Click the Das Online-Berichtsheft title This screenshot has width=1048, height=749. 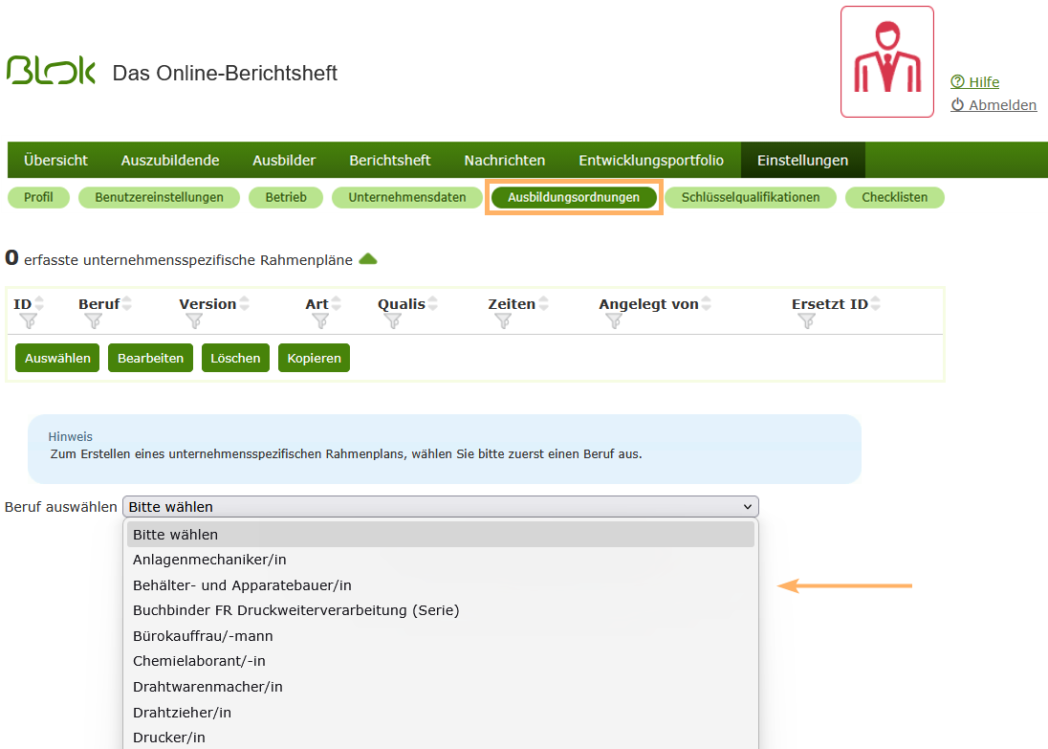tap(225, 73)
